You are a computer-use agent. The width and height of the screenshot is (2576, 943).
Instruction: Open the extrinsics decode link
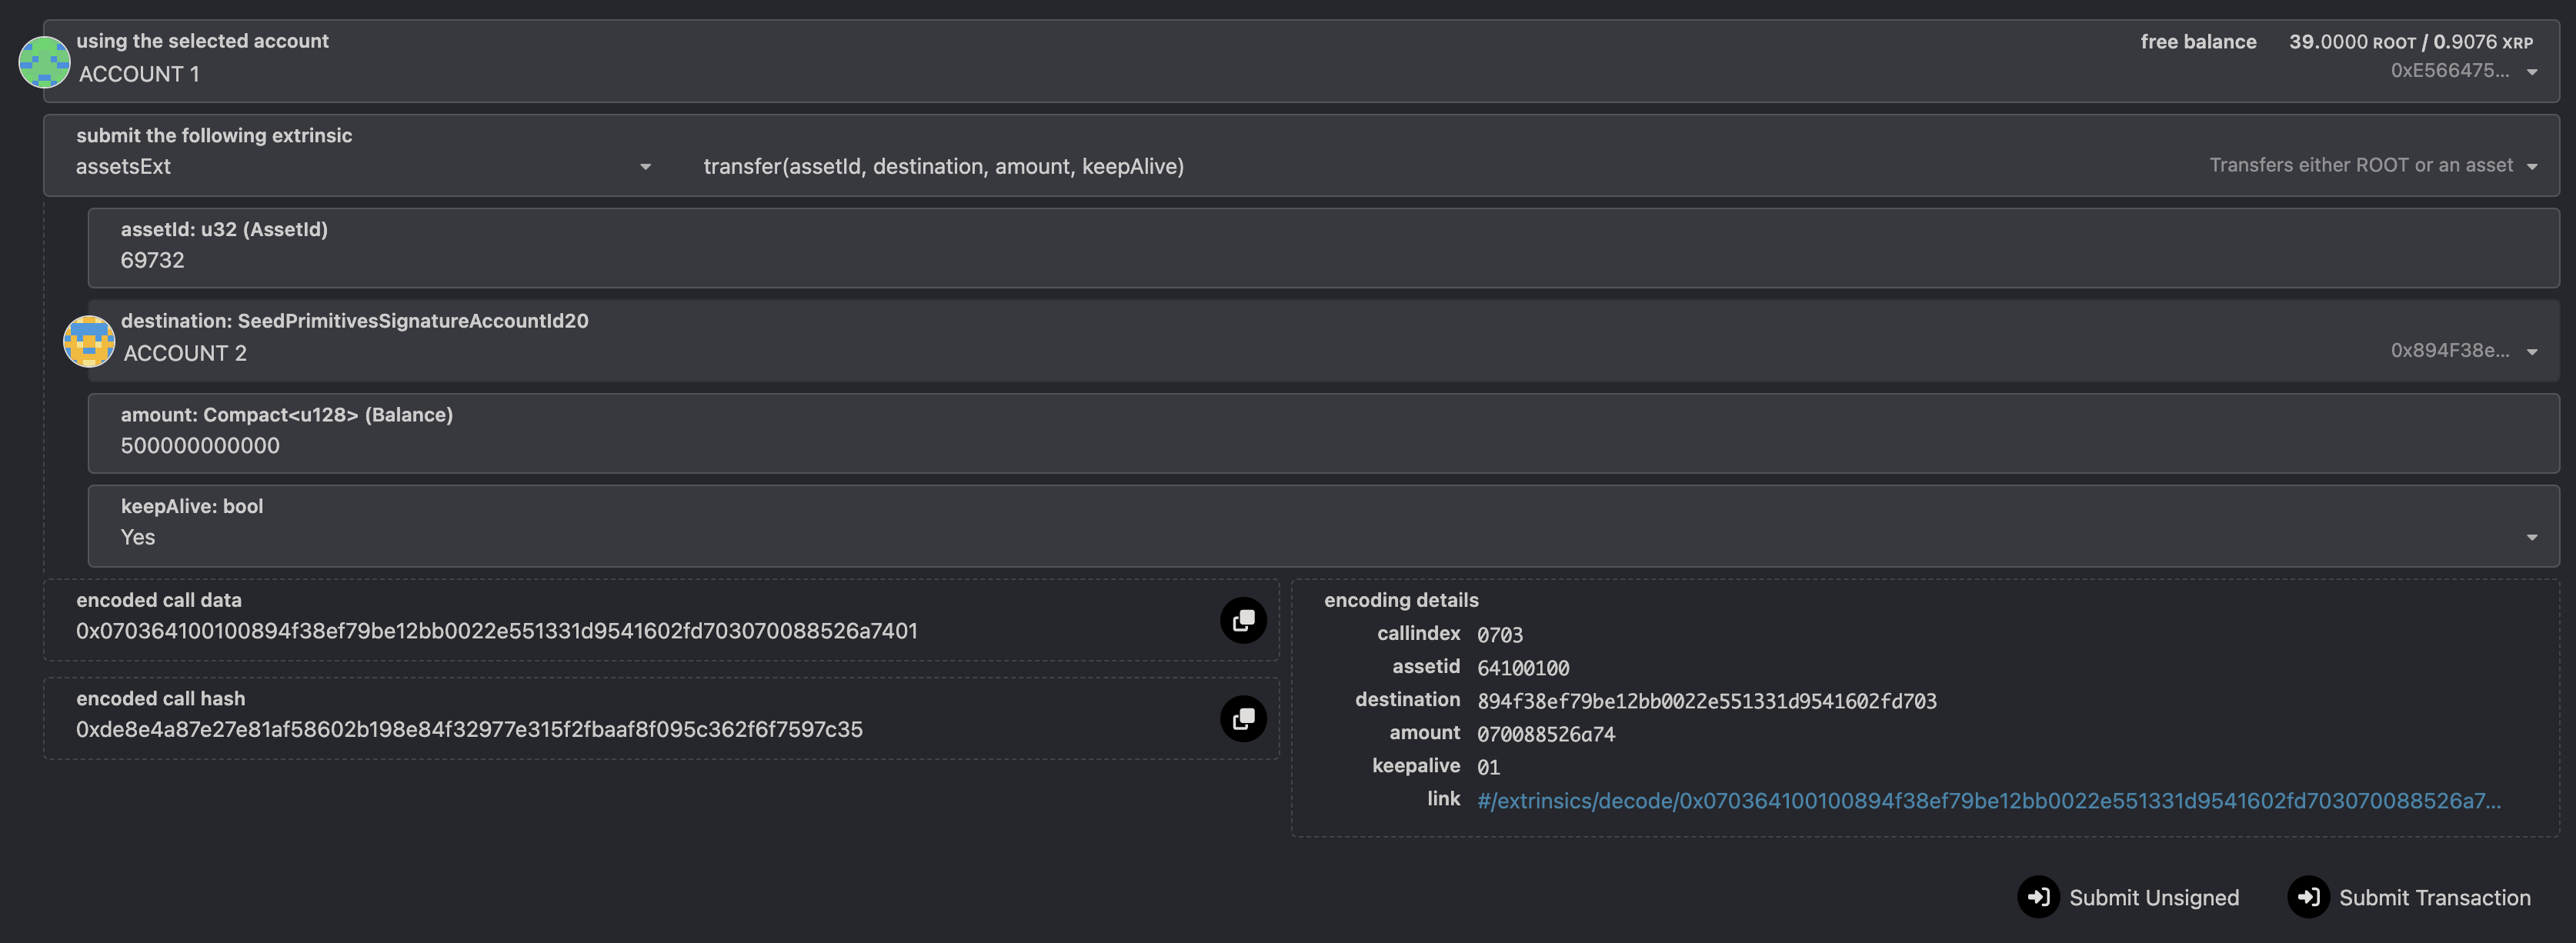[x=1988, y=801]
